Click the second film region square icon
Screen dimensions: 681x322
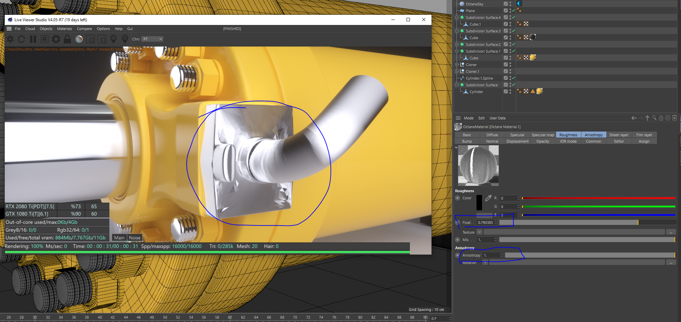coord(102,39)
